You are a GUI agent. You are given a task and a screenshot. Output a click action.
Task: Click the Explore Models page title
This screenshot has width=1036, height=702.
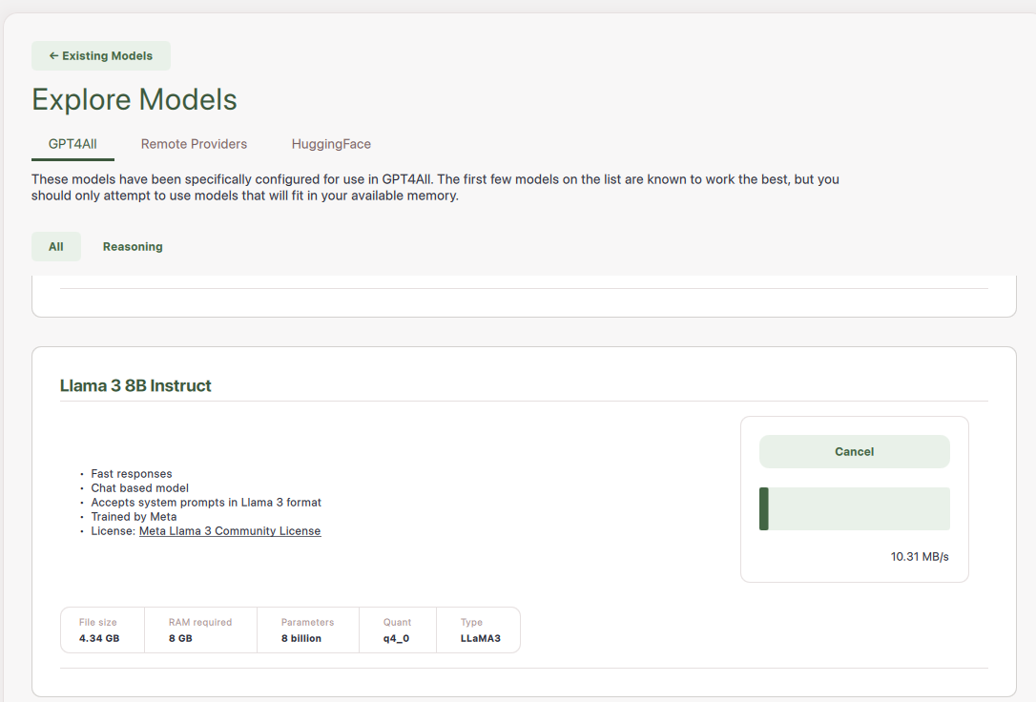click(x=135, y=99)
